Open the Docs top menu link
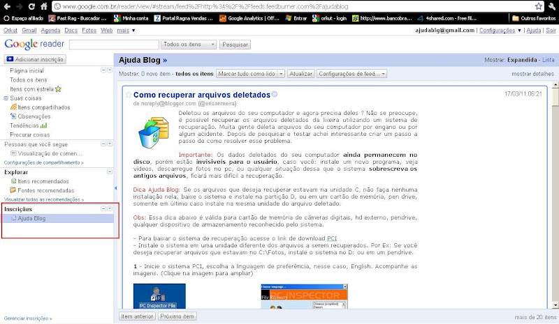Viewport: 559px width, 324px height. point(71,31)
